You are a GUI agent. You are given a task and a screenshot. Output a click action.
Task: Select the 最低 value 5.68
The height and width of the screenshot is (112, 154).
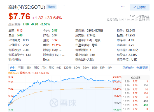point(20,35)
